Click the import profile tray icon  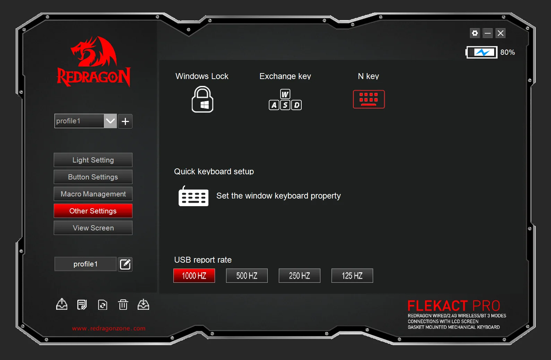143,305
